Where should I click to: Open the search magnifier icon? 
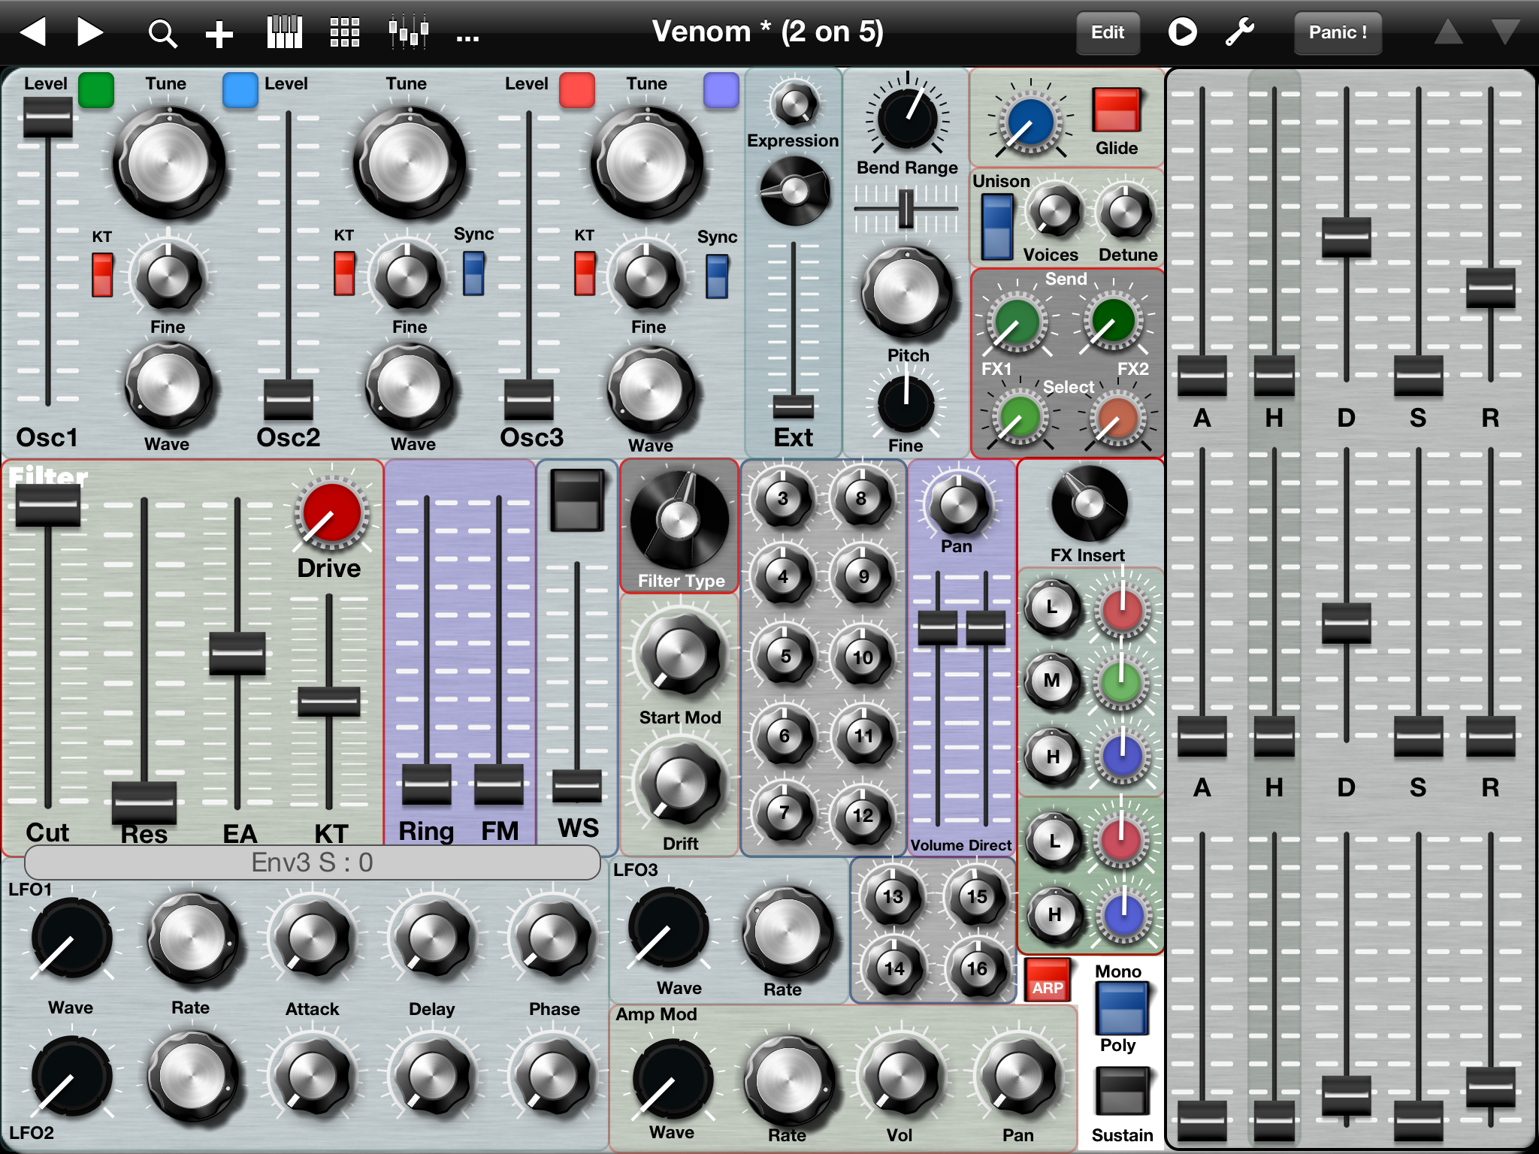[x=162, y=34]
